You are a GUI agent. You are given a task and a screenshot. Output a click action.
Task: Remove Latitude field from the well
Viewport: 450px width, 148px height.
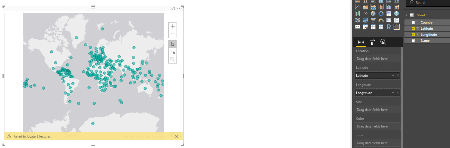[398, 76]
